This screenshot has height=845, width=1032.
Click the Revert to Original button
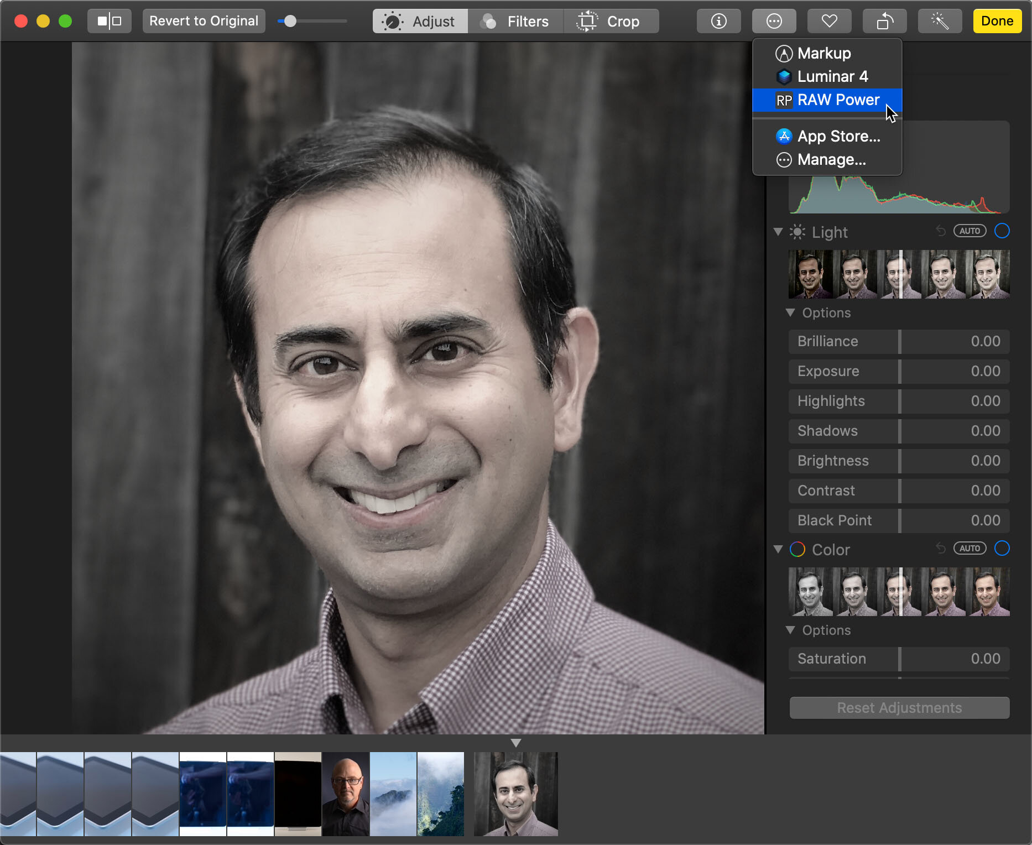click(204, 21)
